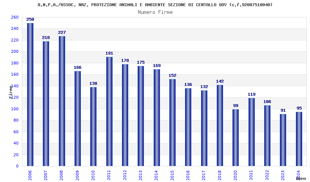Viewport: 310px width, 182px height.
Task: Click the chart title A.N.P.A. text
Action: coord(155,4)
